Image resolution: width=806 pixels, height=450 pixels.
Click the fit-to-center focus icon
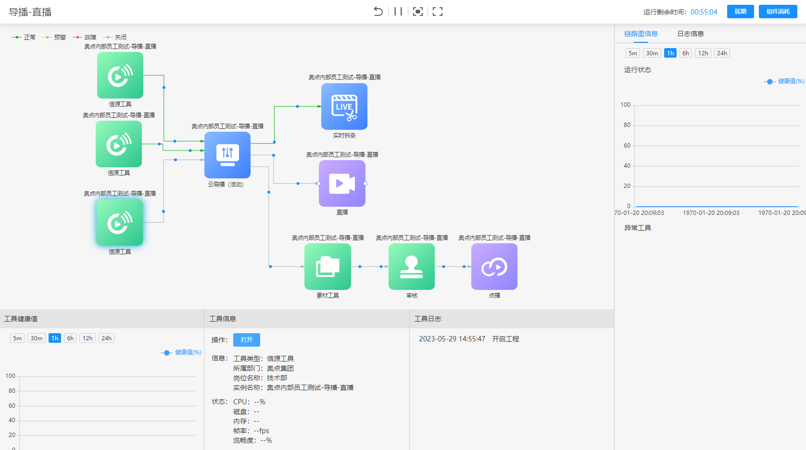(x=418, y=12)
